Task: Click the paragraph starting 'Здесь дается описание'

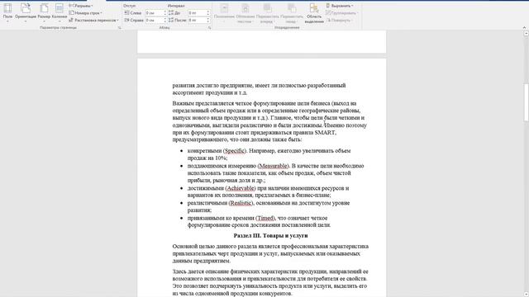Action: 270,282
